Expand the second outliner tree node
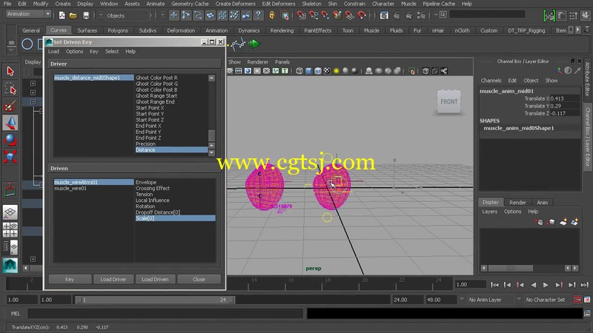 (x=33, y=92)
